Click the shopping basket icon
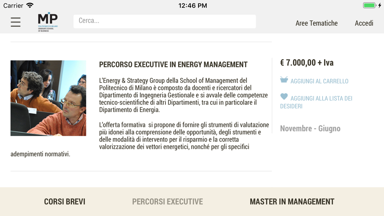Screen dimensions: 384x216 (x=284, y=79)
